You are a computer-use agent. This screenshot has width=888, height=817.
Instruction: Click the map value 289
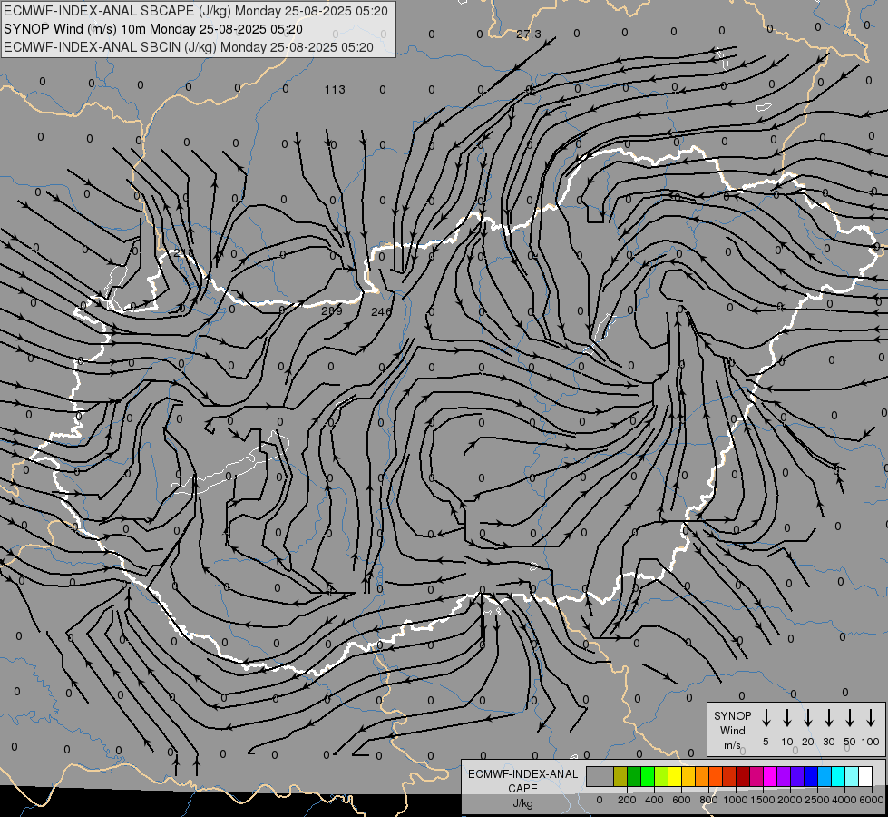pyautogui.click(x=332, y=310)
